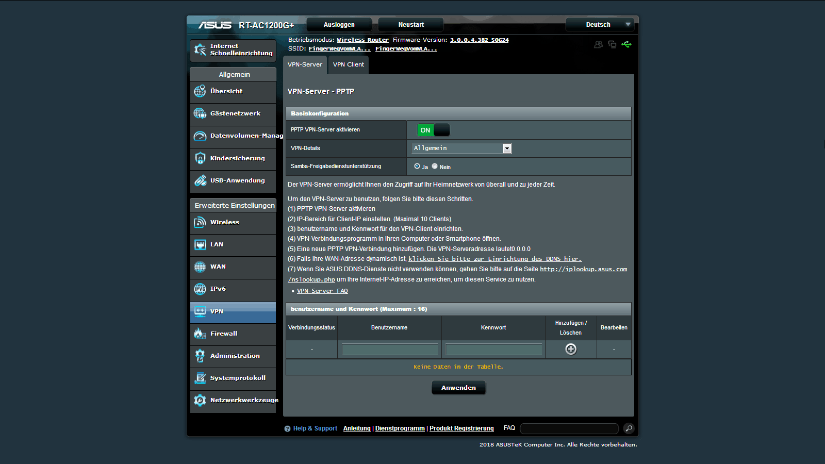Click the search magnifier icon by FAQ
Image resolution: width=825 pixels, height=464 pixels.
(629, 428)
